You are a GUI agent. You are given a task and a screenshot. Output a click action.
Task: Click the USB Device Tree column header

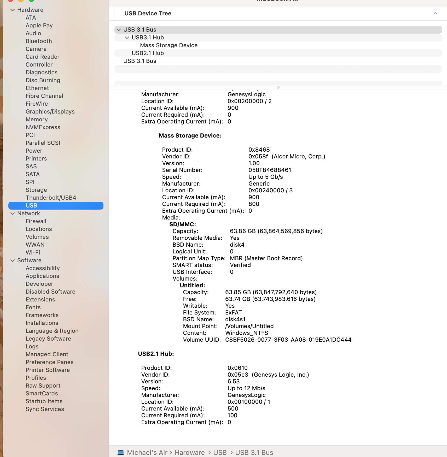tap(148, 13)
